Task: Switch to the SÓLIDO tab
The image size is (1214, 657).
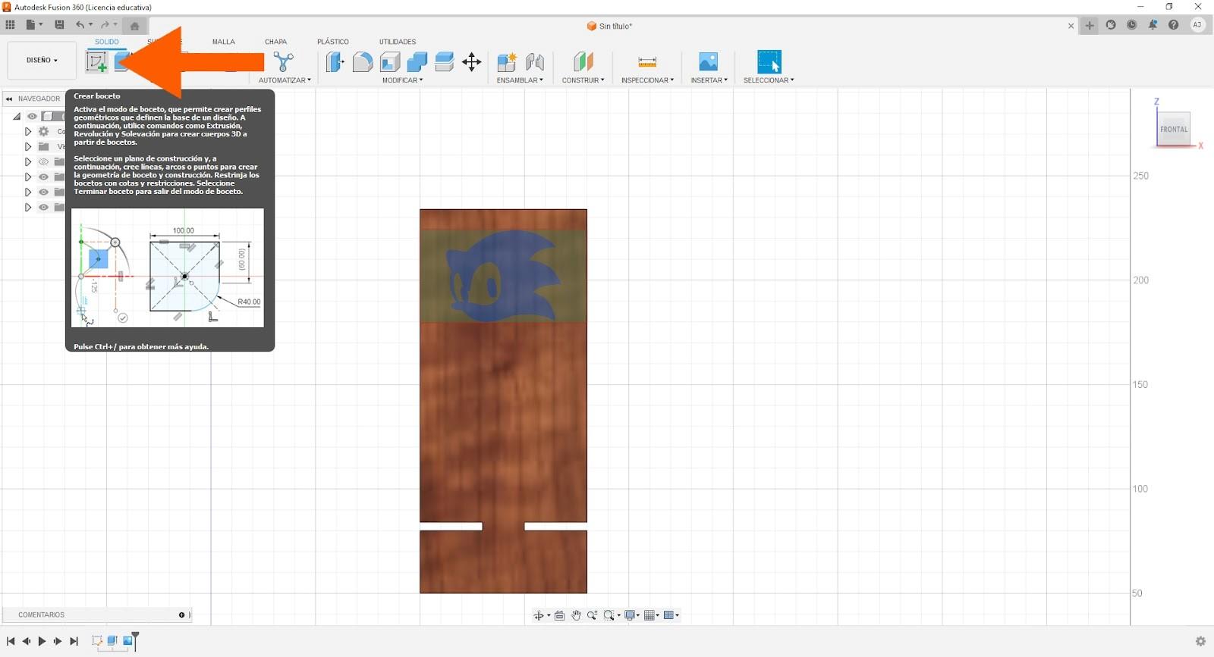Action: pyautogui.click(x=107, y=42)
